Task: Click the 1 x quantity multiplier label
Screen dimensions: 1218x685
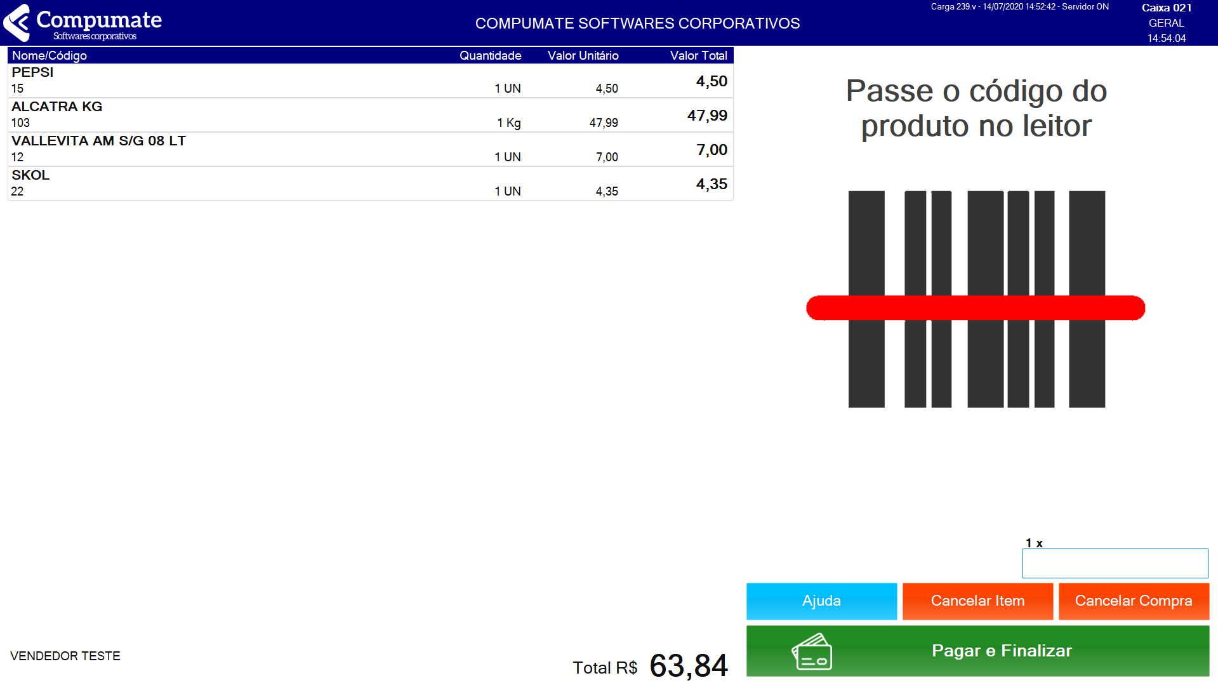Action: coord(1034,543)
